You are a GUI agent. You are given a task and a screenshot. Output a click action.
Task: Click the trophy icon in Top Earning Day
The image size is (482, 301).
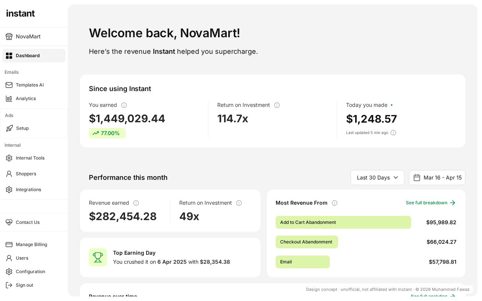click(x=98, y=257)
